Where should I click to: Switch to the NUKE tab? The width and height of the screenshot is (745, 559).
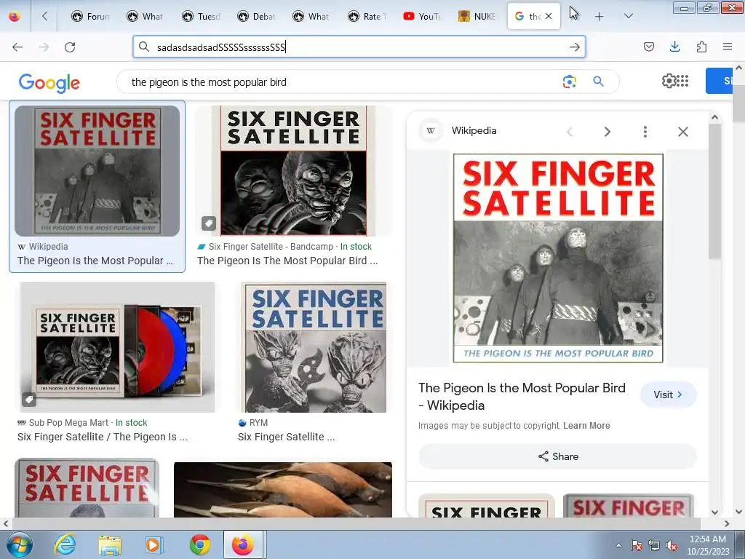(x=477, y=16)
